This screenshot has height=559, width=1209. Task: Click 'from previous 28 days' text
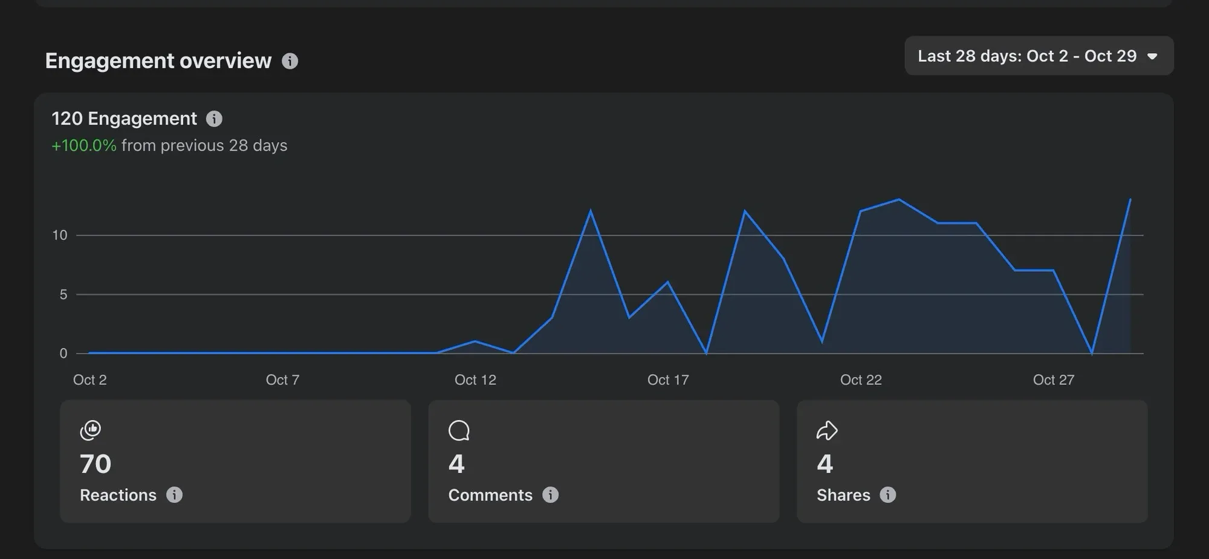204,146
